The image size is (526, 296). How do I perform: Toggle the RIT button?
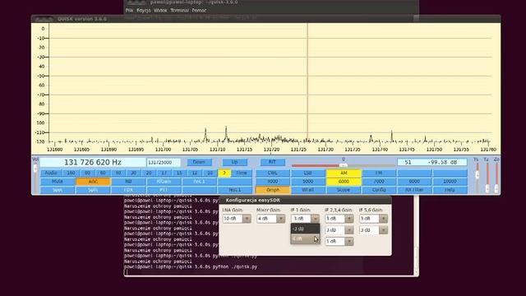tap(272, 162)
